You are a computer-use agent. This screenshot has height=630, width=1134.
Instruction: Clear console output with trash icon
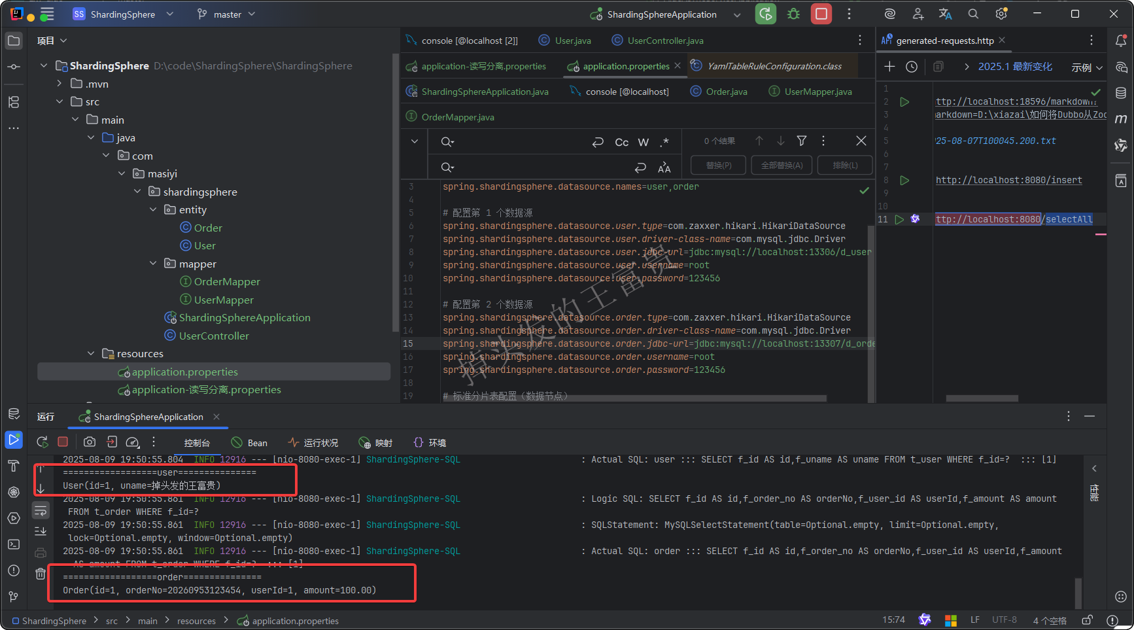point(41,574)
